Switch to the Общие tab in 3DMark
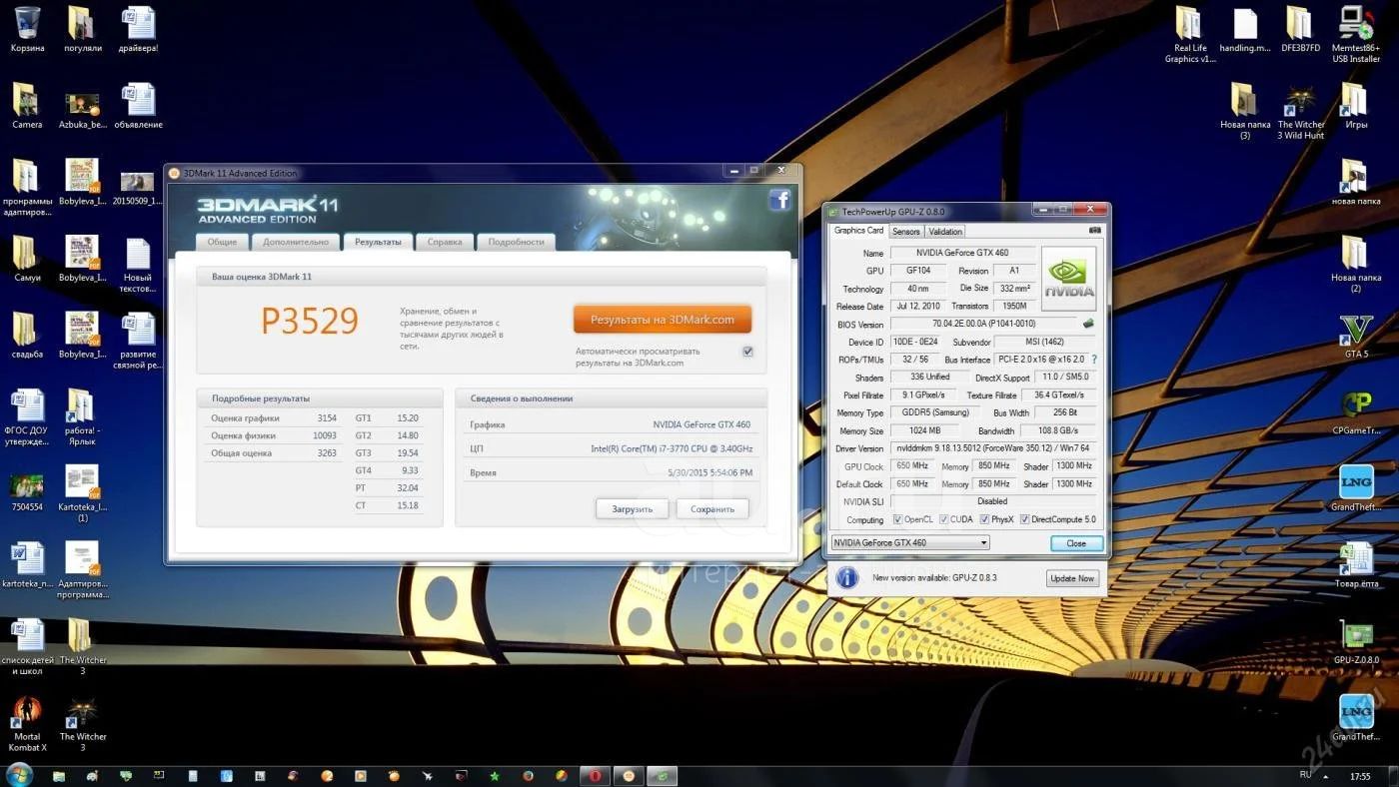1399x787 pixels. [x=222, y=242]
